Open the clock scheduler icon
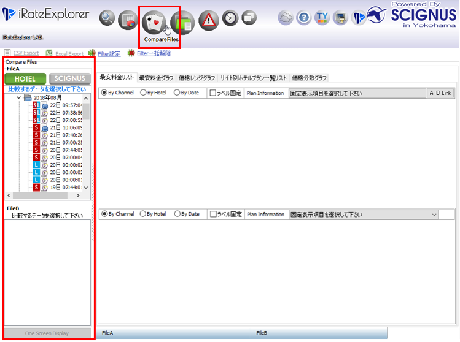Image resolution: width=460 pixels, height=342 pixels. 230,18
